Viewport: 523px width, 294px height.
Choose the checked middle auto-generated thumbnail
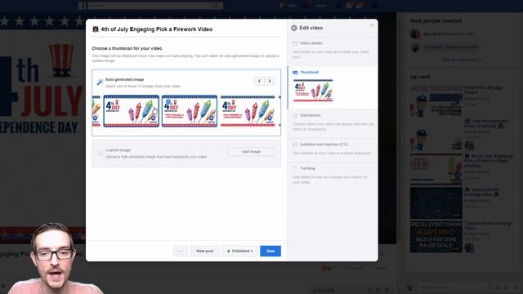(x=190, y=111)
